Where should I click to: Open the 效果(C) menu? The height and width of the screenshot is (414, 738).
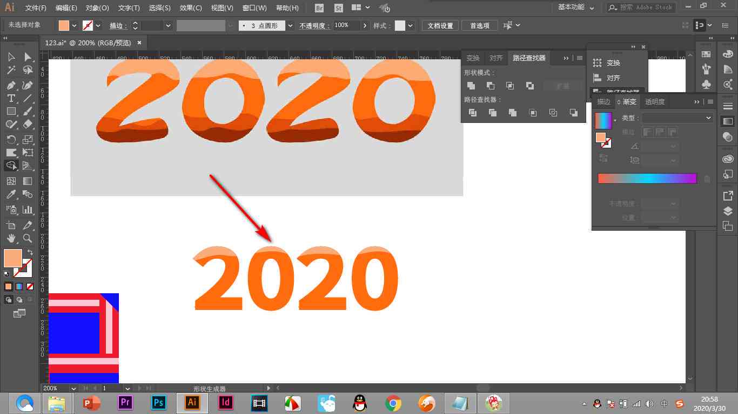(191, 8)
